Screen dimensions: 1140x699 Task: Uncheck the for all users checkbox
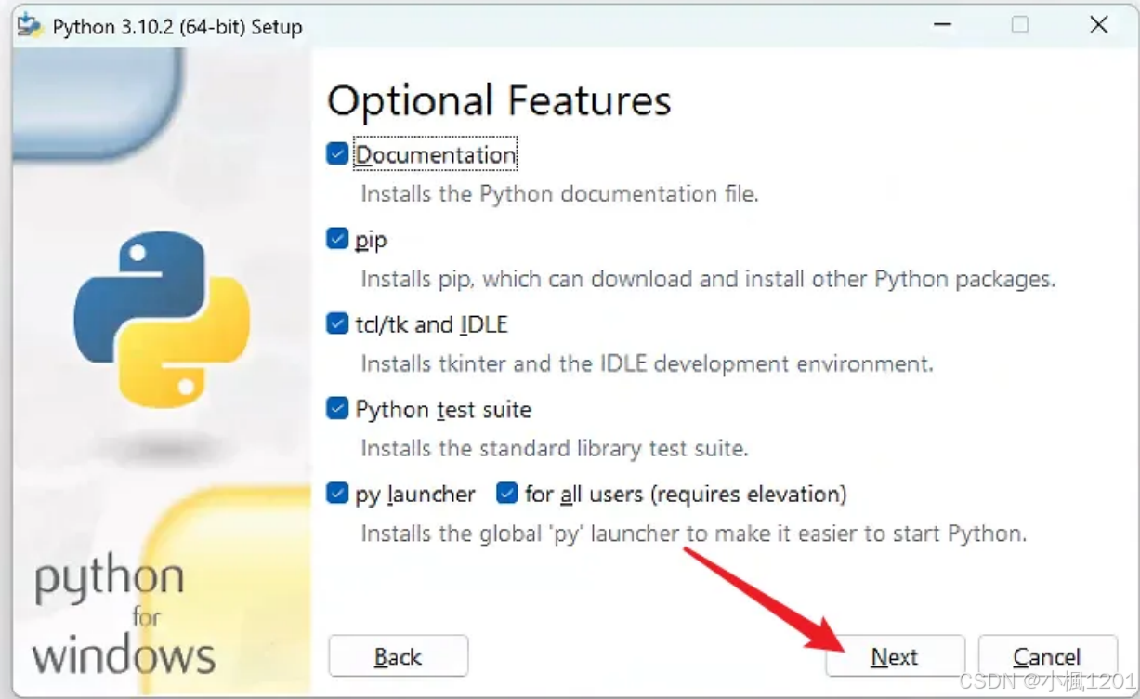506,494
